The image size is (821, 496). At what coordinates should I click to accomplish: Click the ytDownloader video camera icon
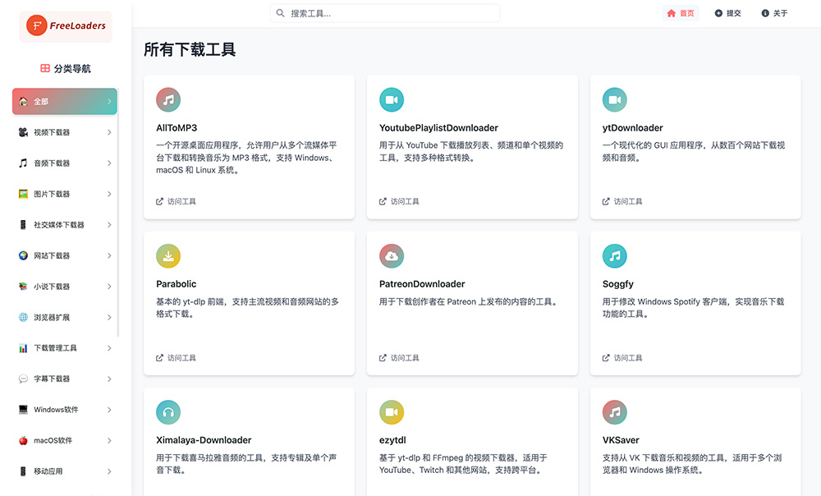(615, 99)
